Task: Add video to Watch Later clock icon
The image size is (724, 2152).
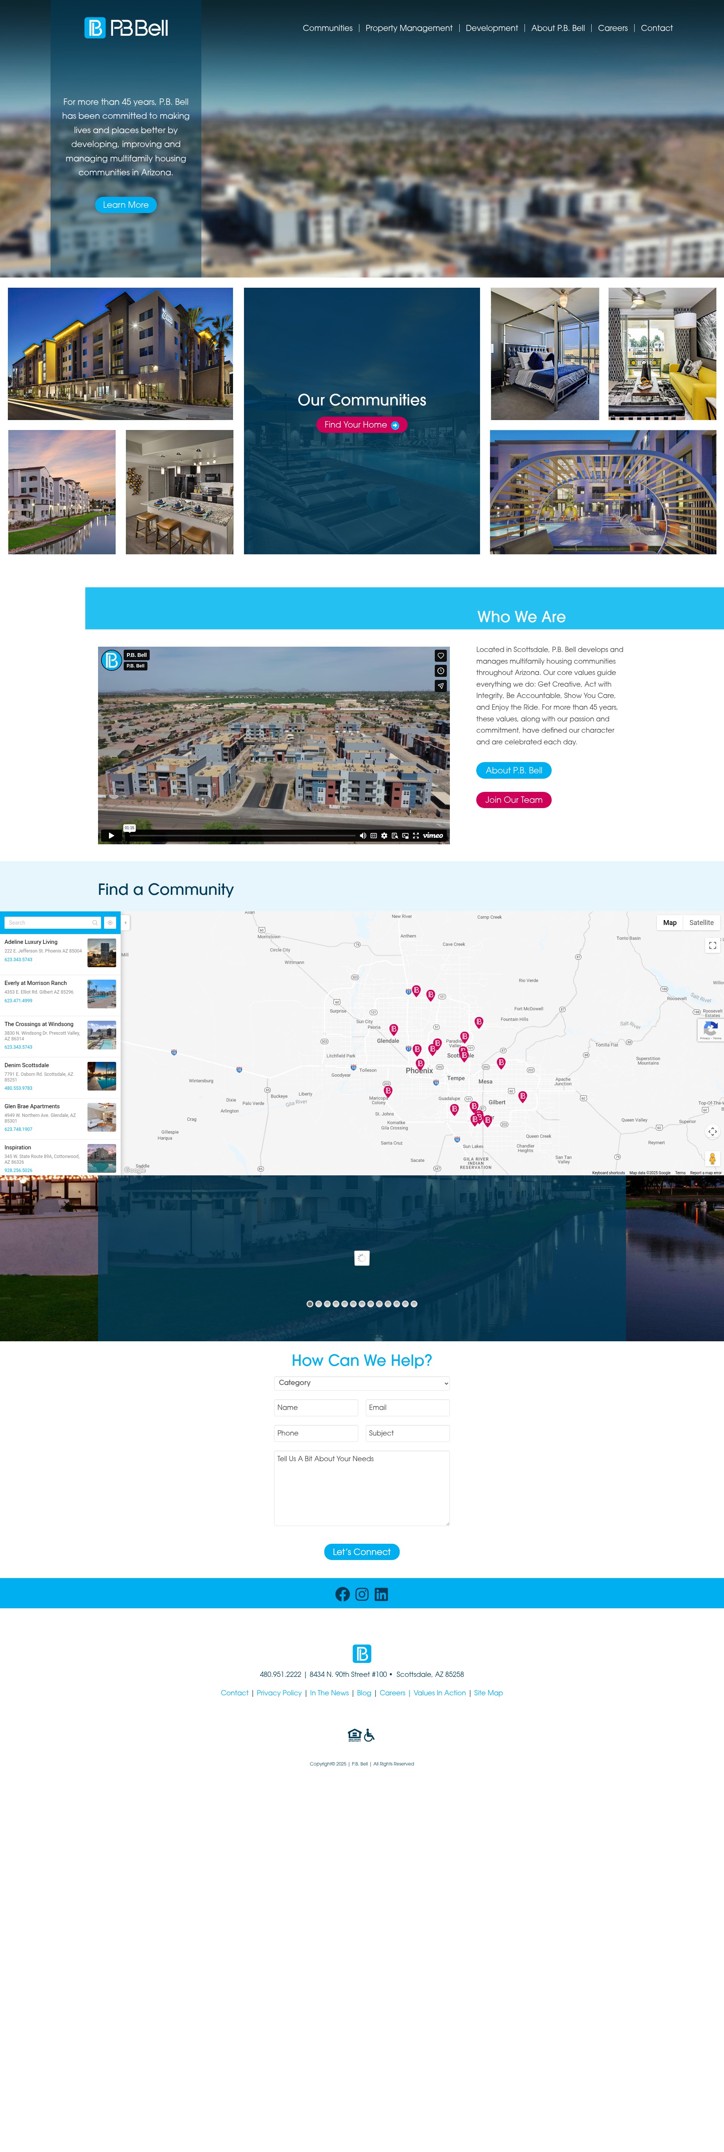Action: pos(441,671)
